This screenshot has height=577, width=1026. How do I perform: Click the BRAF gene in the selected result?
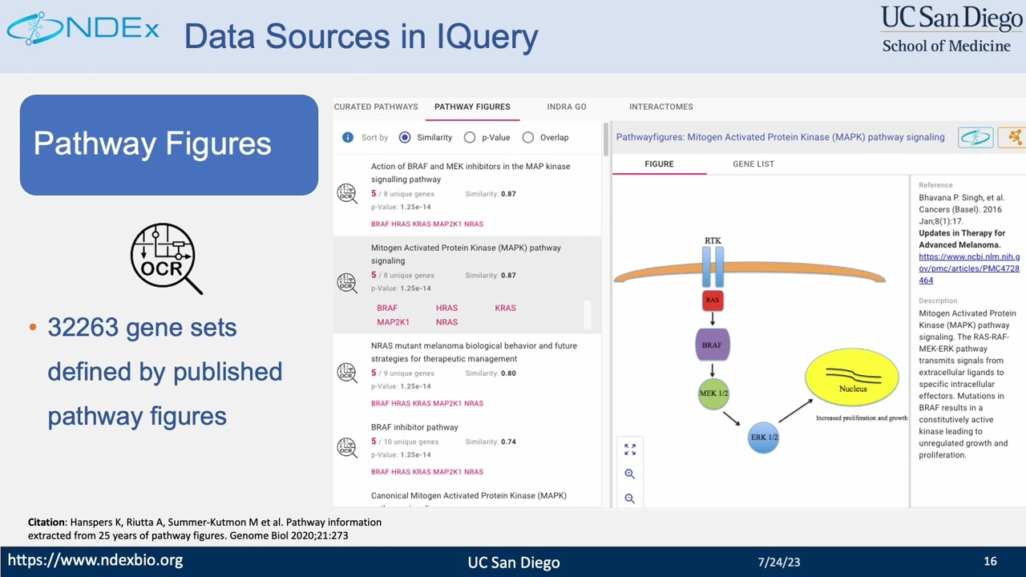tap(387, 308)
